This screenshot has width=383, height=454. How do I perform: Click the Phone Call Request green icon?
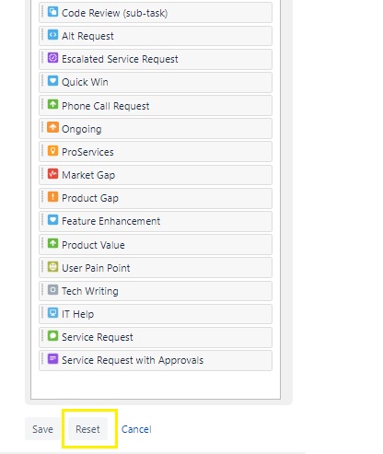point(52,105)
